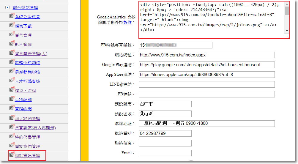This screenshot has height=164, width=298.
Task: Click into the Google Play連結 field
Action: click(207, 65)
